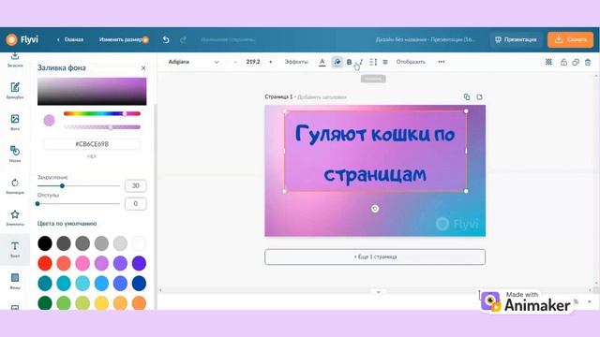Open line spacing options
The height and width of the screenshot is (337, 600).
(373, 62)
